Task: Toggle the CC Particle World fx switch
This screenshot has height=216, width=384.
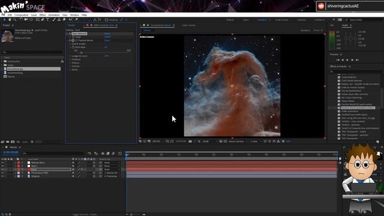Action: click(70, 40)
